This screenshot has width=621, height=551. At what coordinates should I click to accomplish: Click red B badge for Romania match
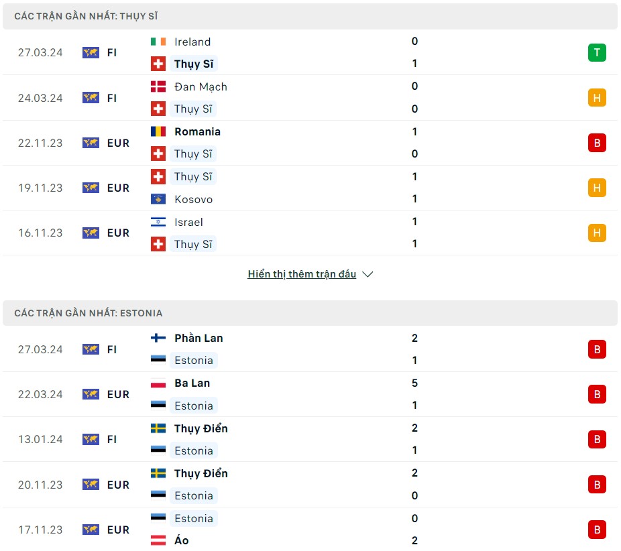597,143
